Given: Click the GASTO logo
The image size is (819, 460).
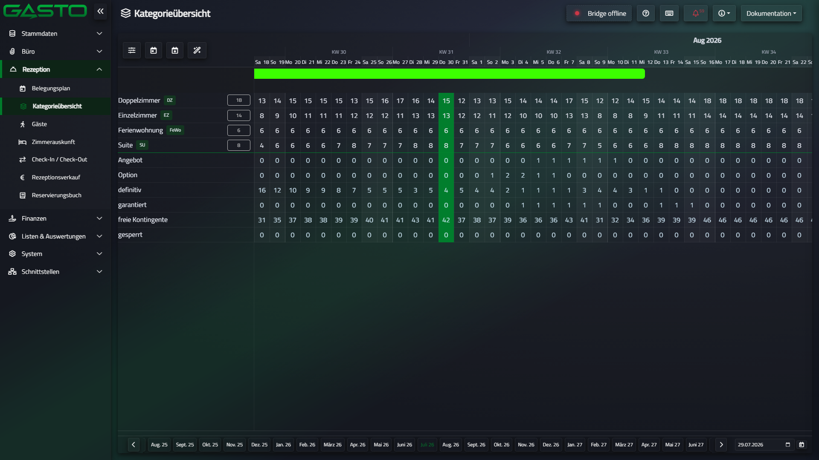Looking at the screenshot, I should coord(45,11).
